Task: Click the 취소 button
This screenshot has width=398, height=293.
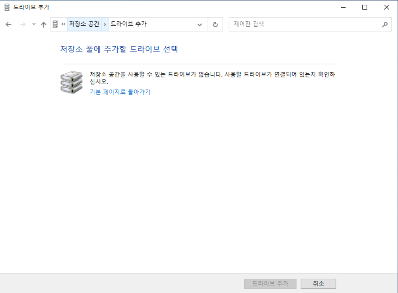Action: click(318, 283)
